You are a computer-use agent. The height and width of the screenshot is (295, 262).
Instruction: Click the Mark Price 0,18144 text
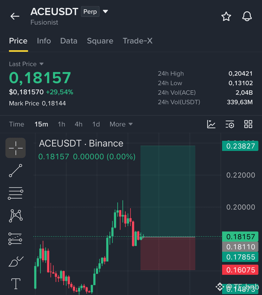pos(37,103)
